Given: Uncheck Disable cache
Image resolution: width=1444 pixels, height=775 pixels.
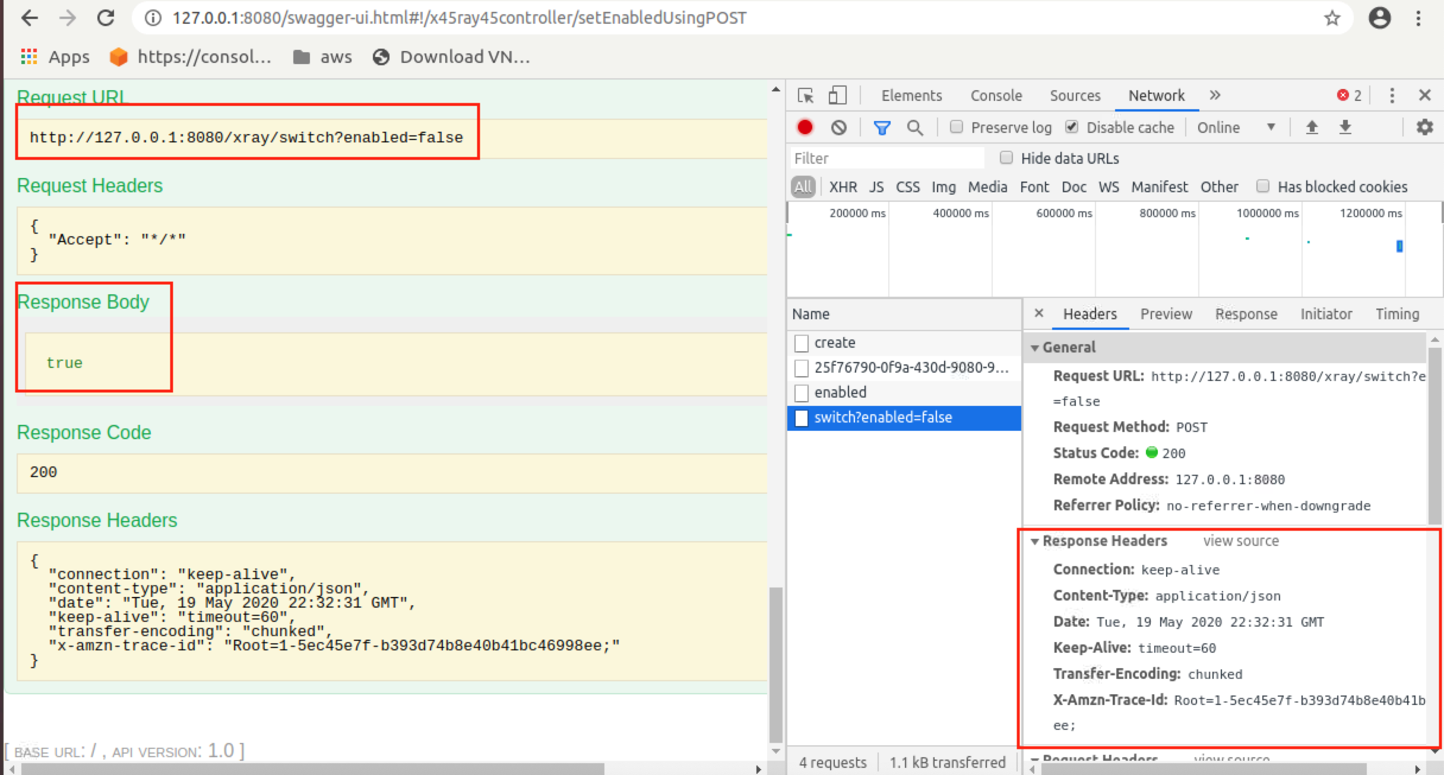Looking at the screenshot, I should [x=1072, y=127].
